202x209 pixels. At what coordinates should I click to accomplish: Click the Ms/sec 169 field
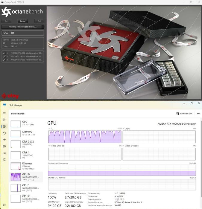click(x=23, y=33)
